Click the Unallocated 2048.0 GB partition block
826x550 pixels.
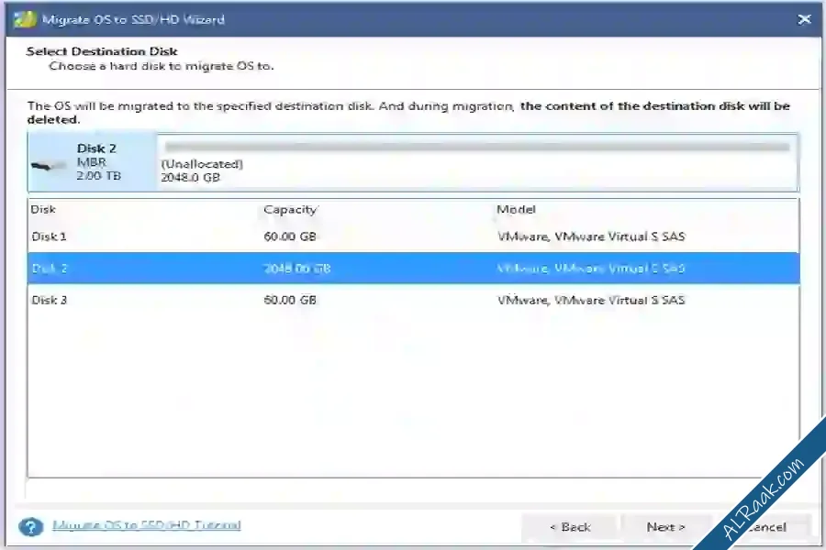[x=477, y=162]
